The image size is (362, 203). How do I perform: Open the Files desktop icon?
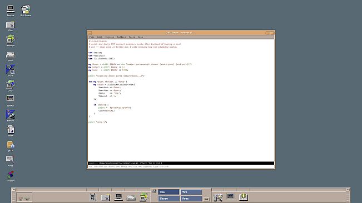(11, 26)
